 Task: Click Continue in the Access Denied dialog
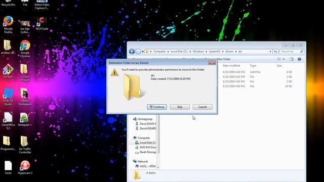[157, 107]
